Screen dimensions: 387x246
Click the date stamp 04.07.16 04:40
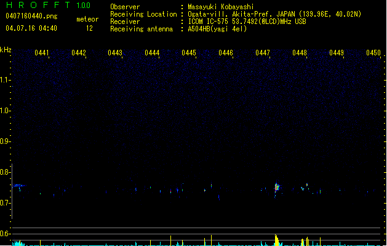click(x=31, y=28)
